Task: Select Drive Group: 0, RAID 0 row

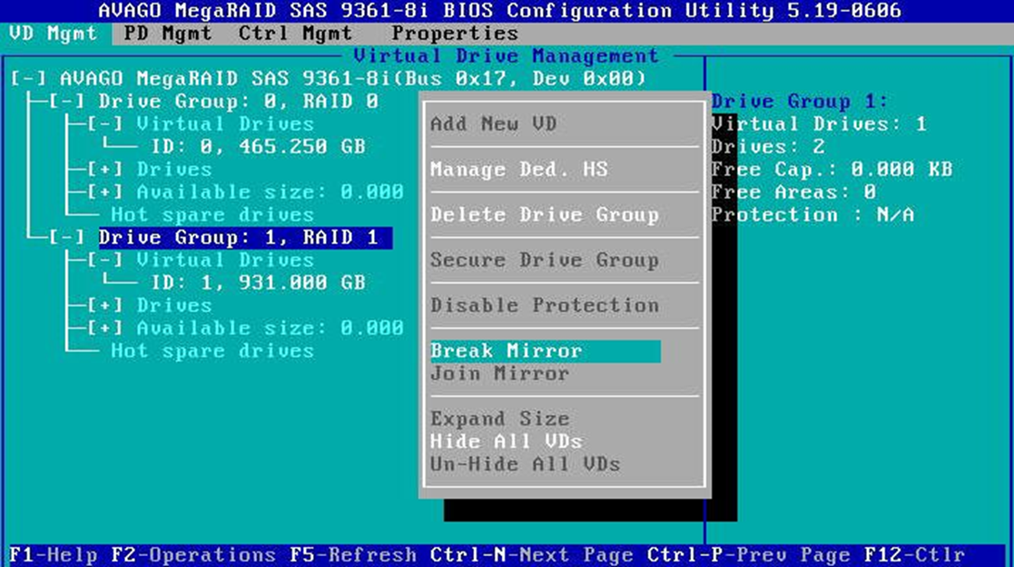Action: 239,102
